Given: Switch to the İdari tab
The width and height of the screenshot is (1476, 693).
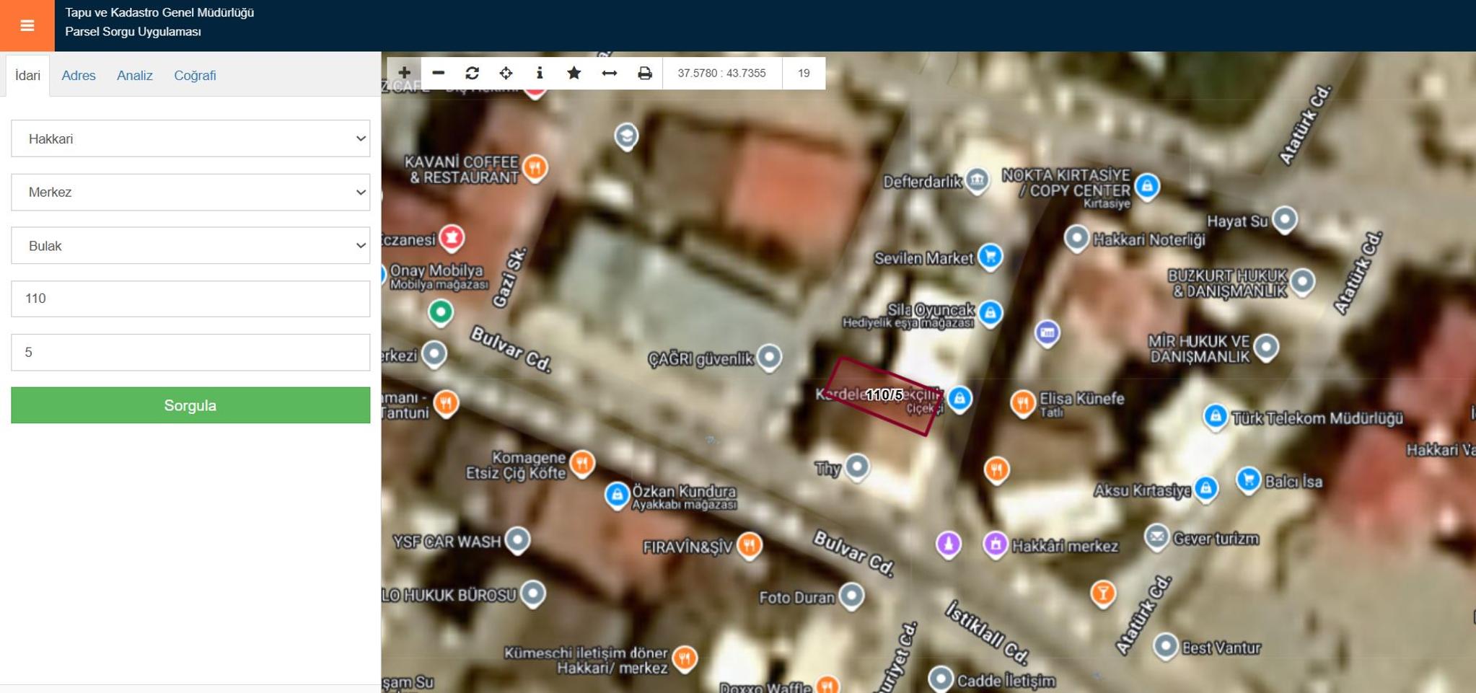Looking at the screenshot, I should point(27,76).
